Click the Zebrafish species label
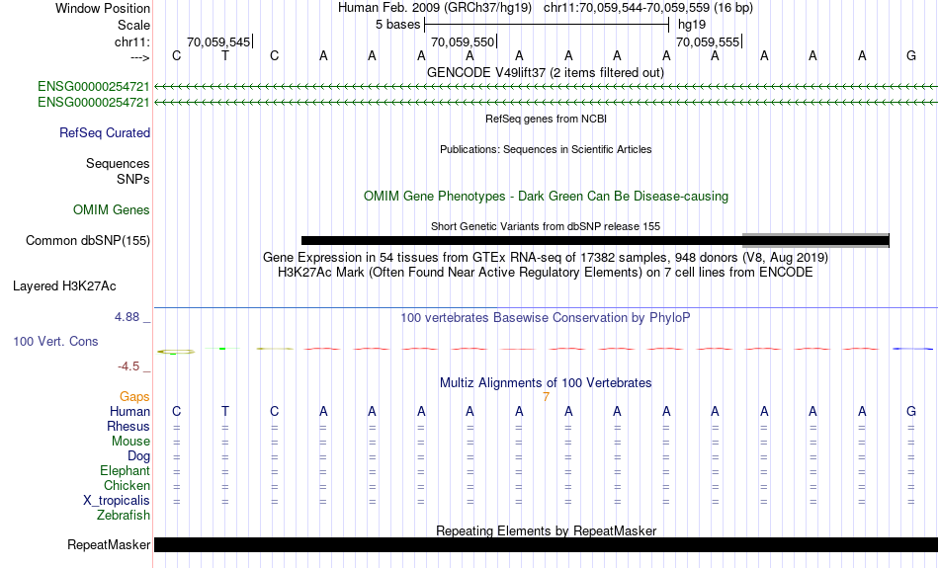The image size is (939, 568). pos(124,515)
